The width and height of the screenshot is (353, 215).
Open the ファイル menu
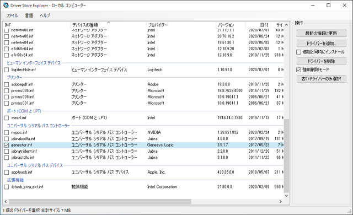pos(12,15)
